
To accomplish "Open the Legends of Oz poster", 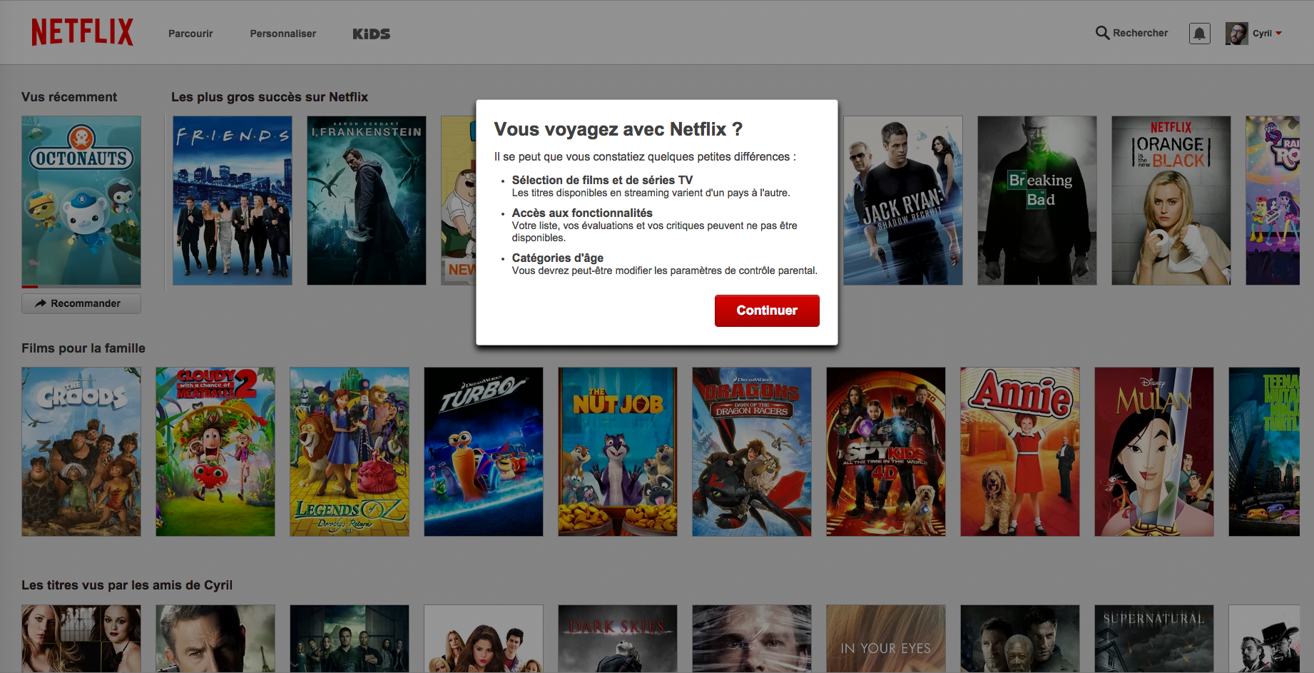I will pyautogui.click(x=350, y=452).
